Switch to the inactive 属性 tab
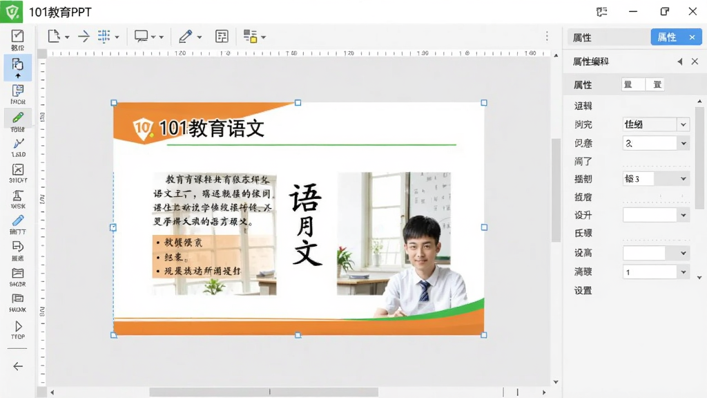The width and height of the screenshot is (707, 398). tap(609, 37)
